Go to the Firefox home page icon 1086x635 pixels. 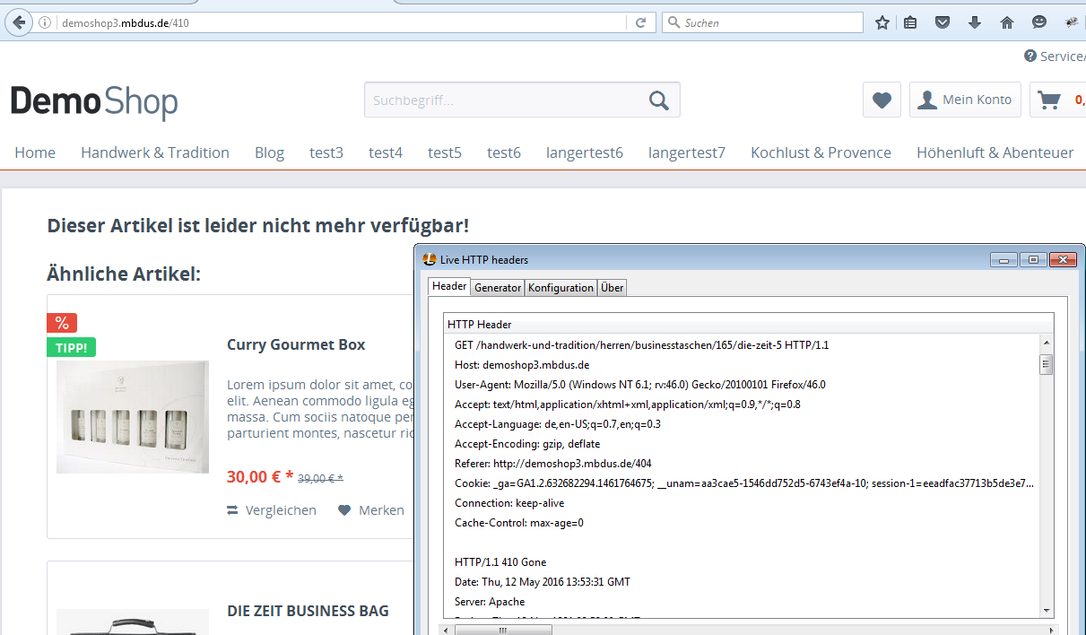[x=1007, y=22]
